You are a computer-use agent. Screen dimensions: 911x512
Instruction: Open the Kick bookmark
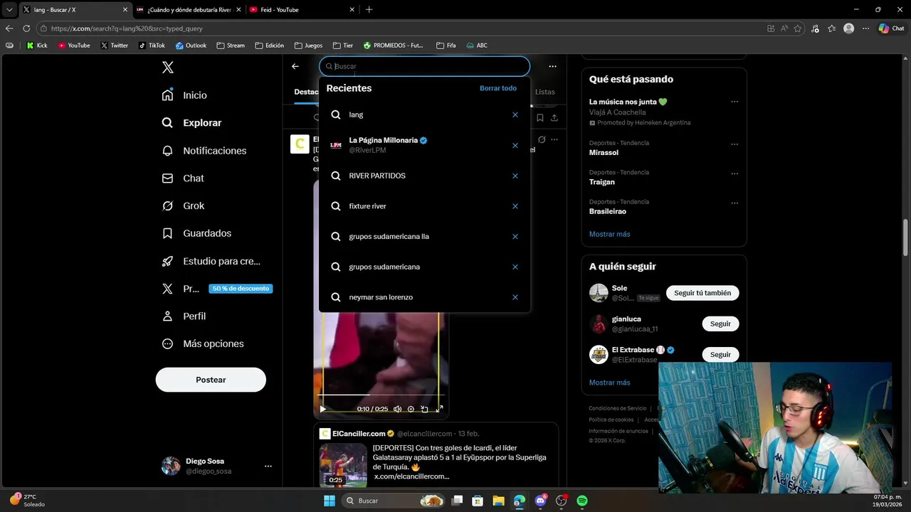click(37, 46)
